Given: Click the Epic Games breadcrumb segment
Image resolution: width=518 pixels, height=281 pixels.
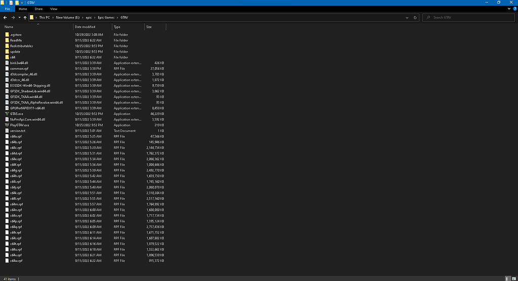Looking at the screenshot, I should click(106, 18).
